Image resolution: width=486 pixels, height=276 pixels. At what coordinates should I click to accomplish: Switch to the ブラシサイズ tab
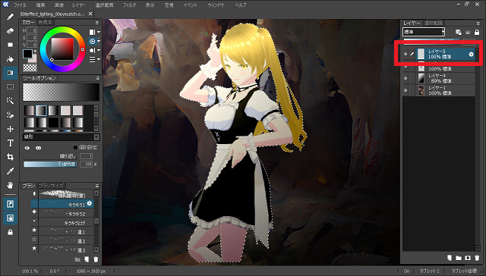pos(51,186)
